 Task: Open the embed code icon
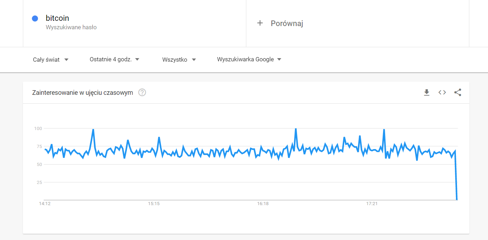coord(442,93)
